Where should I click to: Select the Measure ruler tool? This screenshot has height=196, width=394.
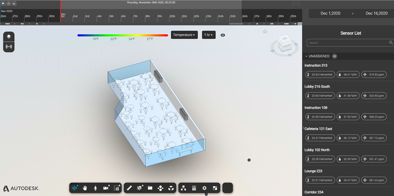coord(129,188)
